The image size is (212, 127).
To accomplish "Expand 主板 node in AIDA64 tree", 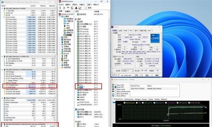I will point(60,37).
